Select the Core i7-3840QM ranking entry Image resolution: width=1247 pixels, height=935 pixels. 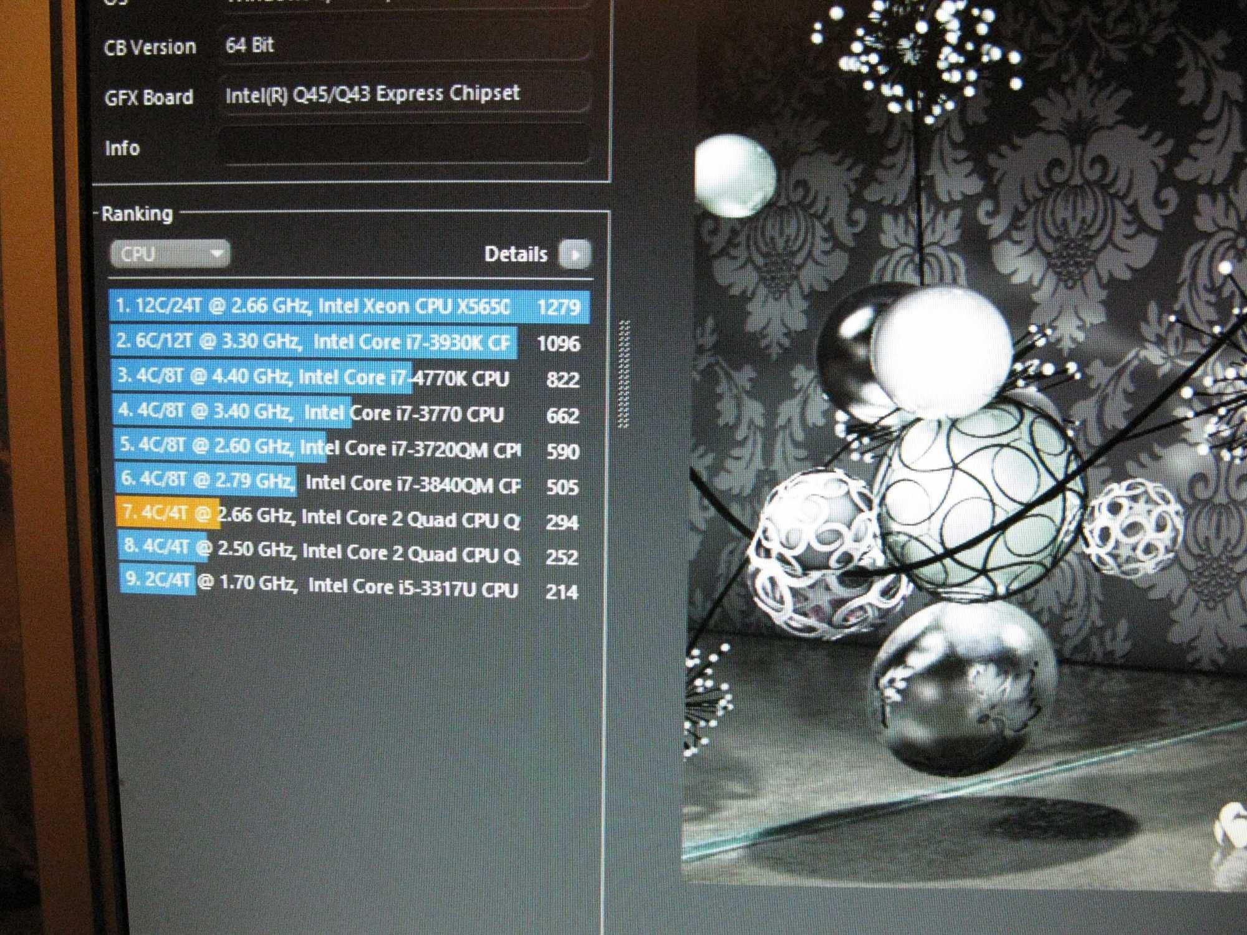[x=349, y=484]
